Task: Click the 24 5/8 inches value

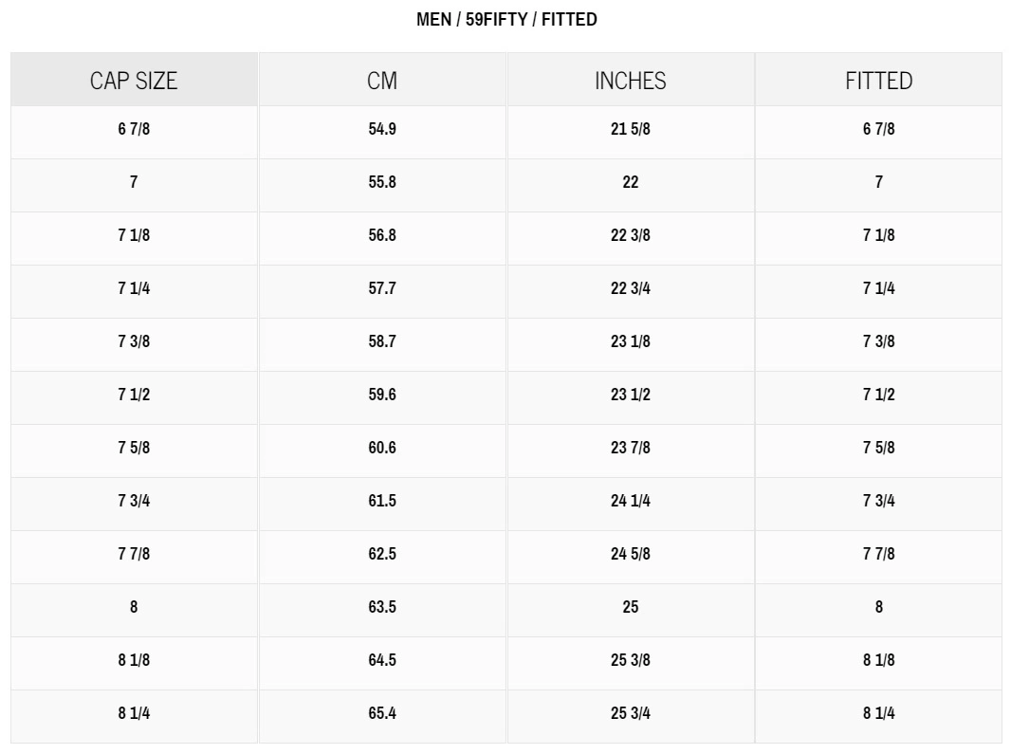Action: [631, 554]
